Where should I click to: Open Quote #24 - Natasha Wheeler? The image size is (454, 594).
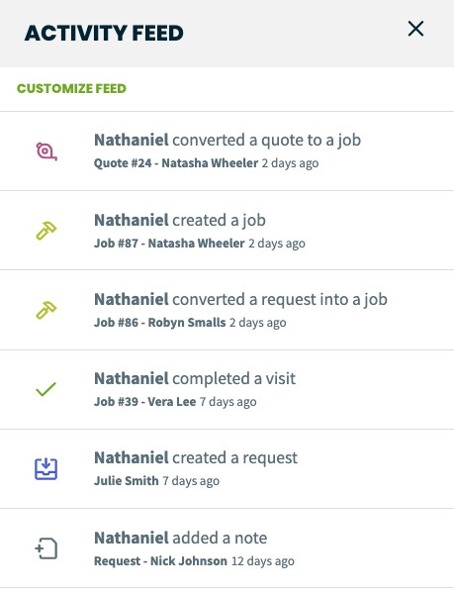click(176, 163)
